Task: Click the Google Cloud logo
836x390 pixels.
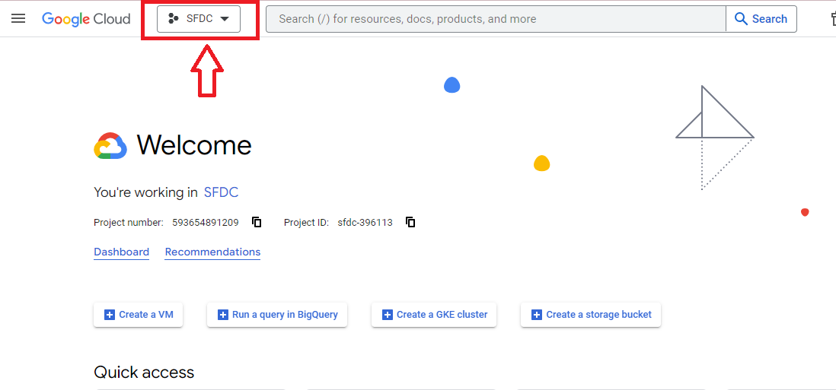Action: 86,19
